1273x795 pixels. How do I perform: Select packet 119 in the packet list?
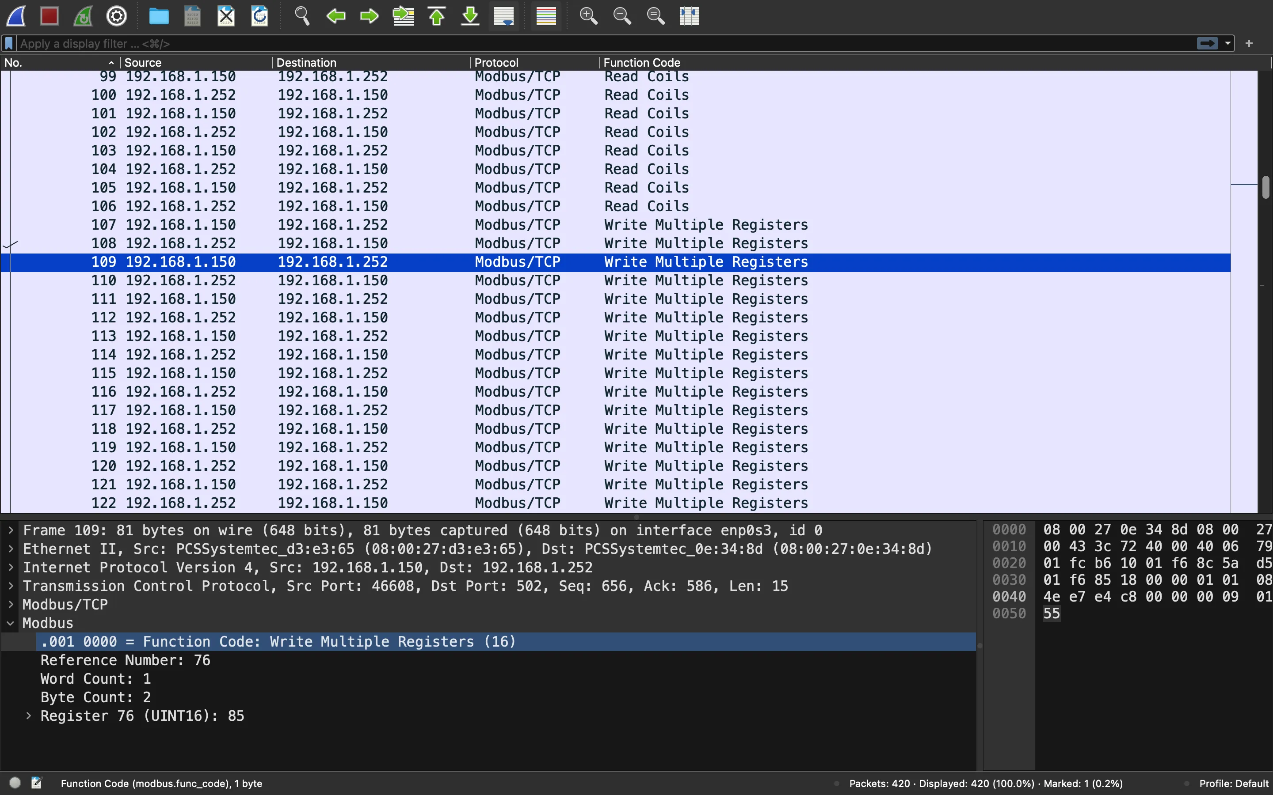pyautogui.click(x=615, y=447)
